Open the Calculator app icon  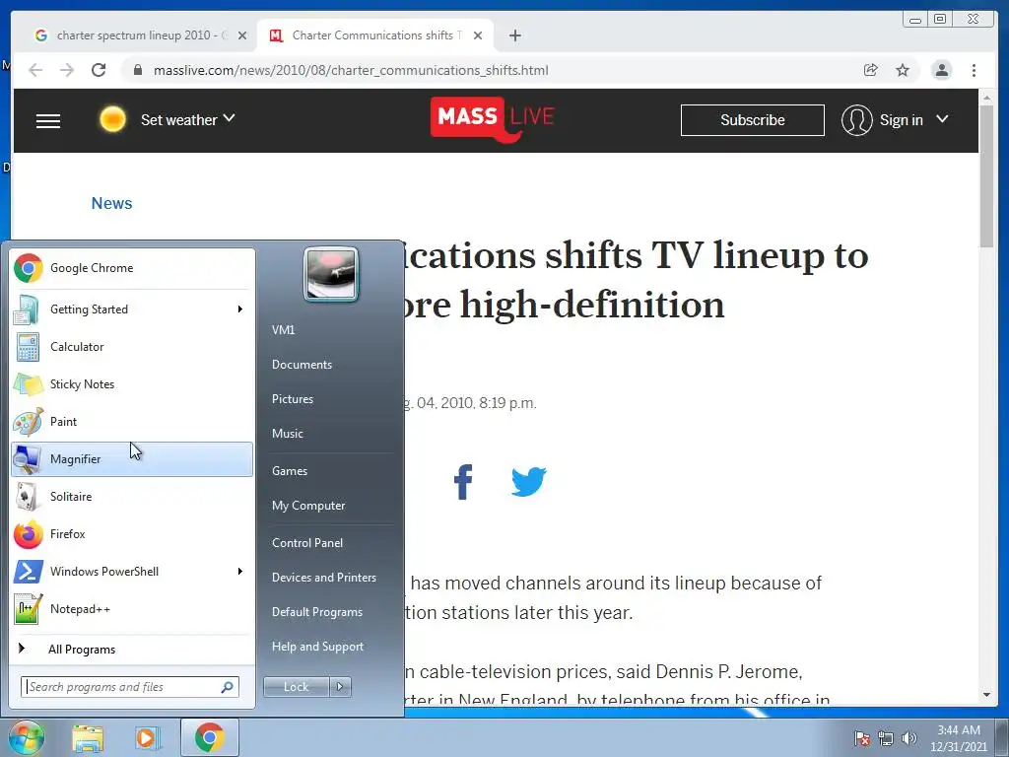click(28, 347)
